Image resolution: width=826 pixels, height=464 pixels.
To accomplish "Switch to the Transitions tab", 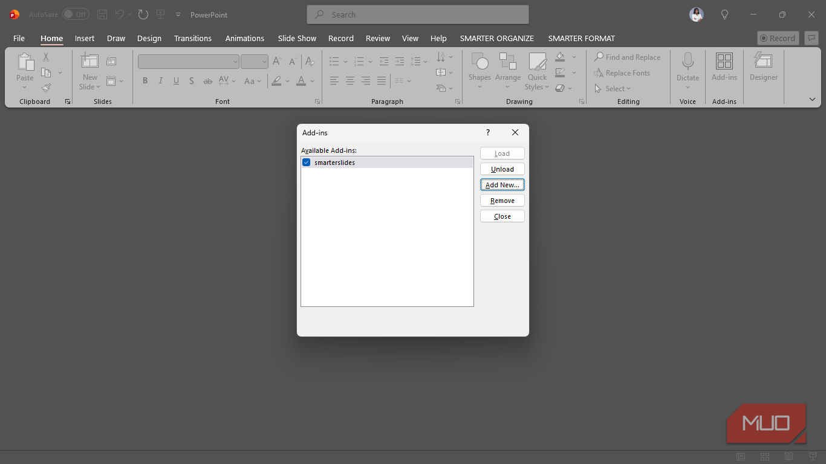I will pyautogui.click(x=193, y=38).
